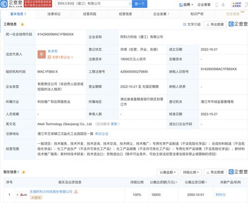Click the 核准日期 value 2022-10-21
Screen dimensions: 248x203
[209, 114]
